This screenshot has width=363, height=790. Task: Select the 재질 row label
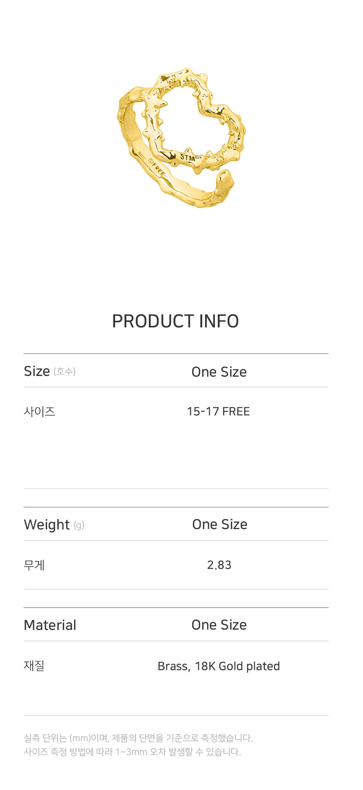tap(34, 666)
